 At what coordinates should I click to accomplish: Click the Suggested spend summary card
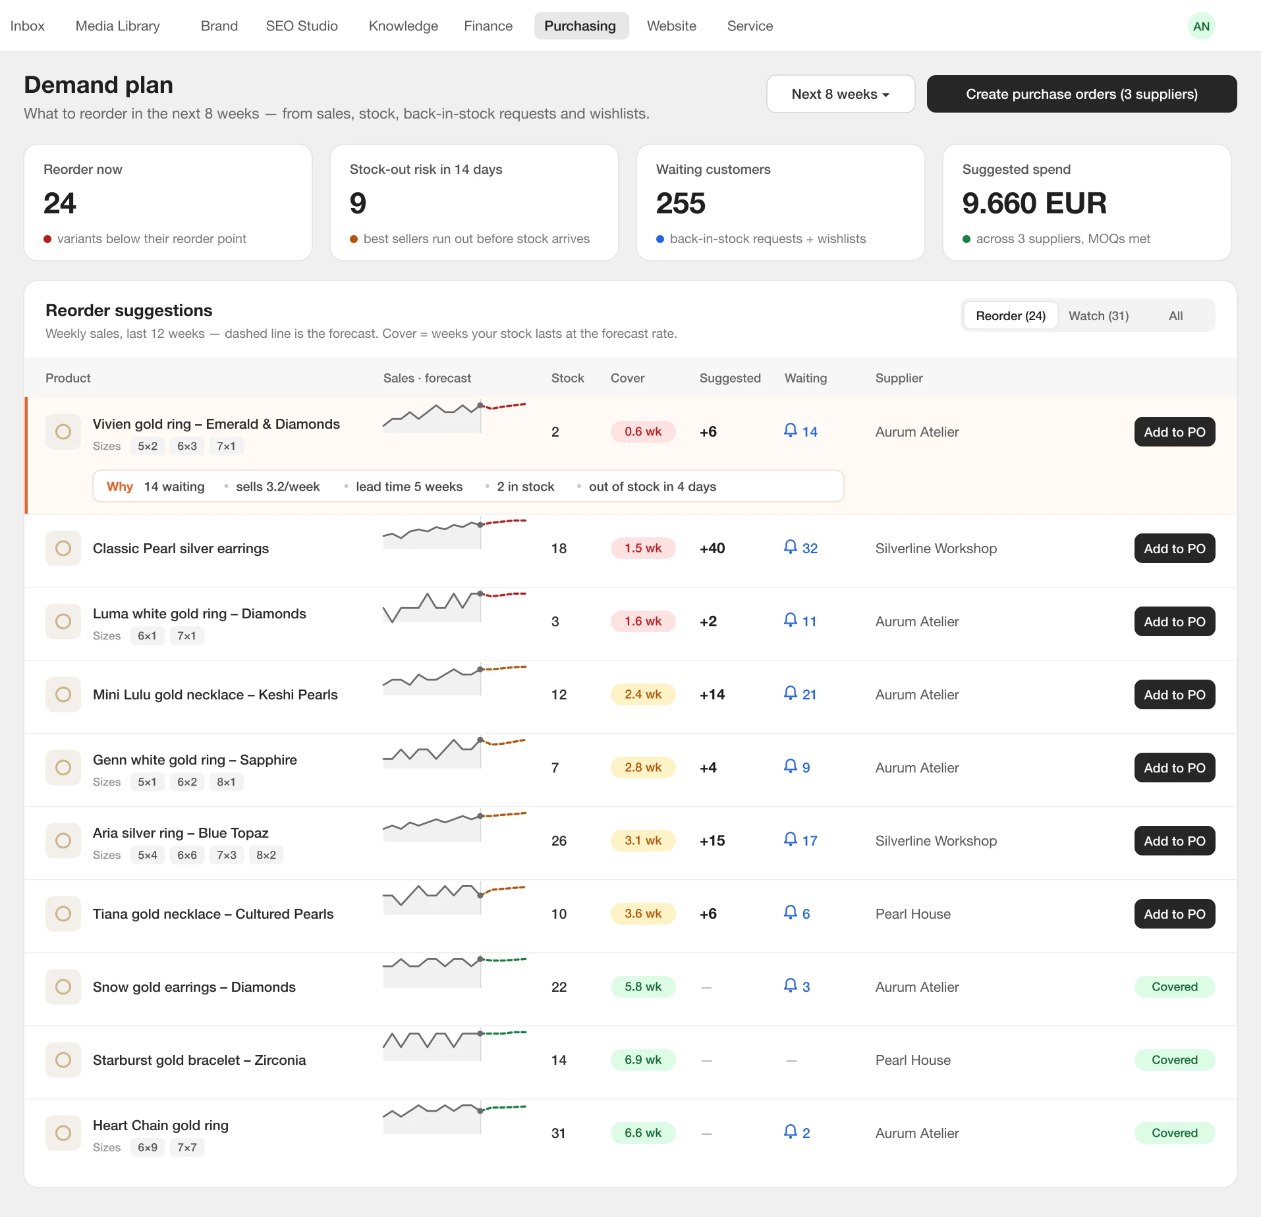[x=1087, y=203]
